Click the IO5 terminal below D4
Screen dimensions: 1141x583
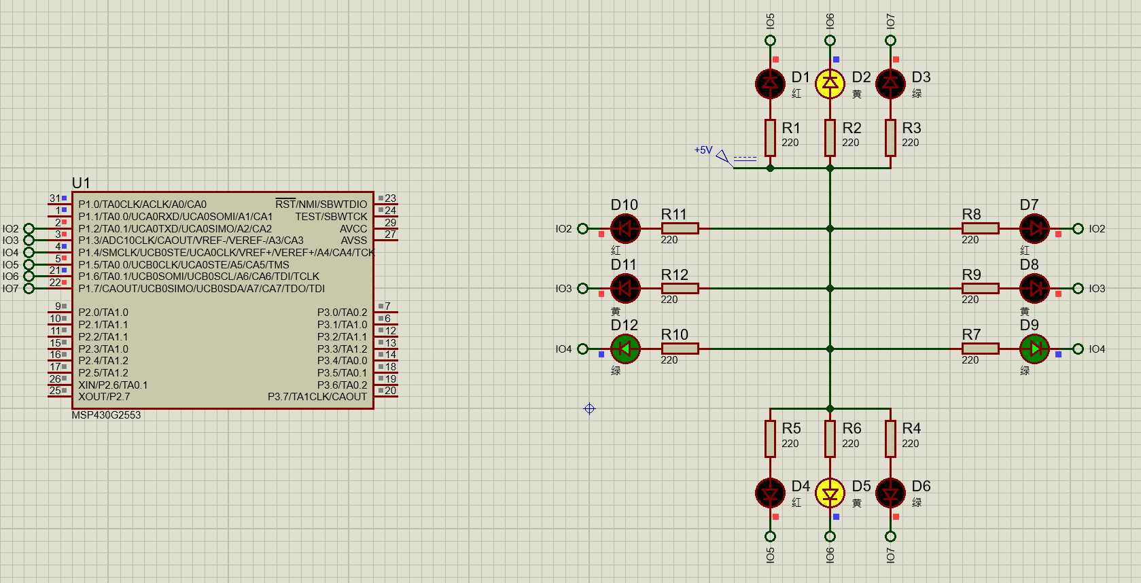click(770, 536)
